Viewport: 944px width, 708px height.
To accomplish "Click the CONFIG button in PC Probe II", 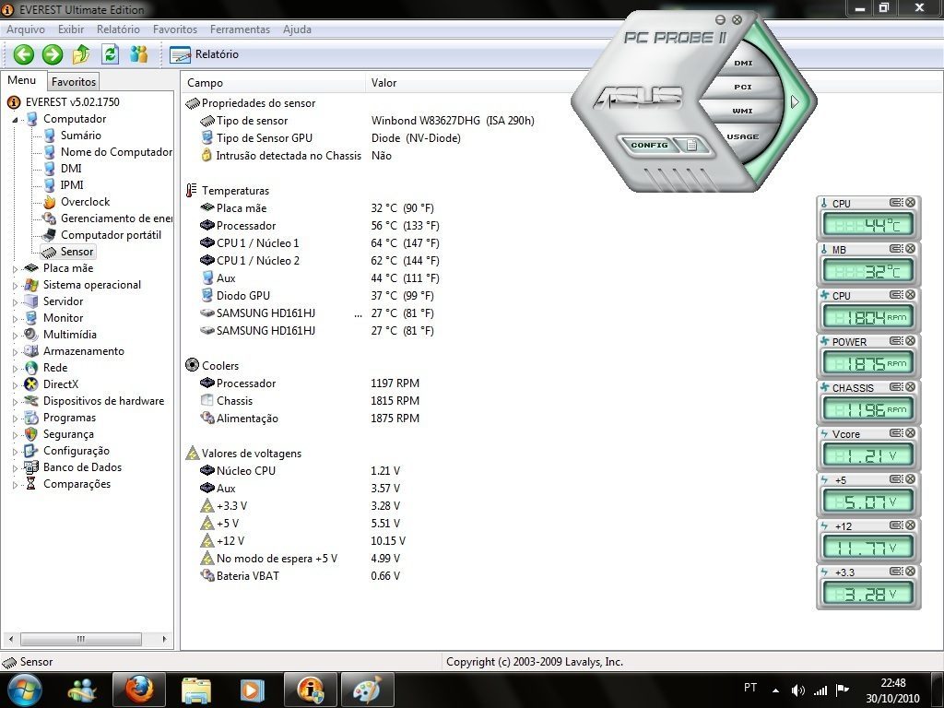I will [x=649, y=145].
